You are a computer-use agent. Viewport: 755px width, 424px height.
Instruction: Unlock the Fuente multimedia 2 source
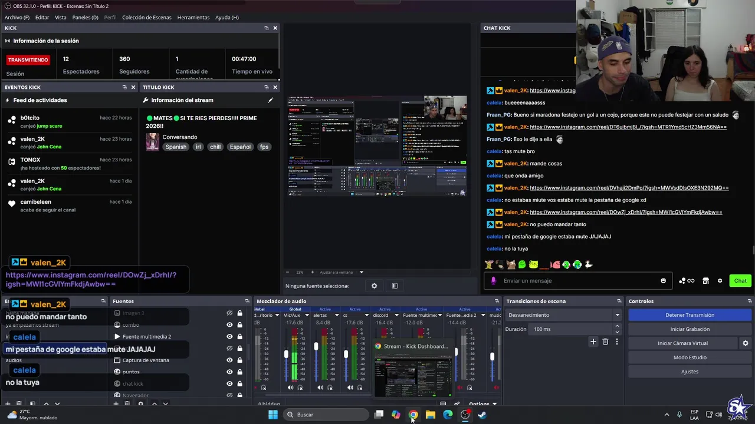click(239, 337)
